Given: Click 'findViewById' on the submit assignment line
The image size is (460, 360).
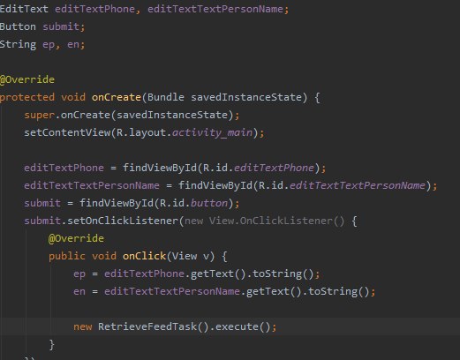Looking at the screenshot, I should pyautogui.click(x=117, y=203).
